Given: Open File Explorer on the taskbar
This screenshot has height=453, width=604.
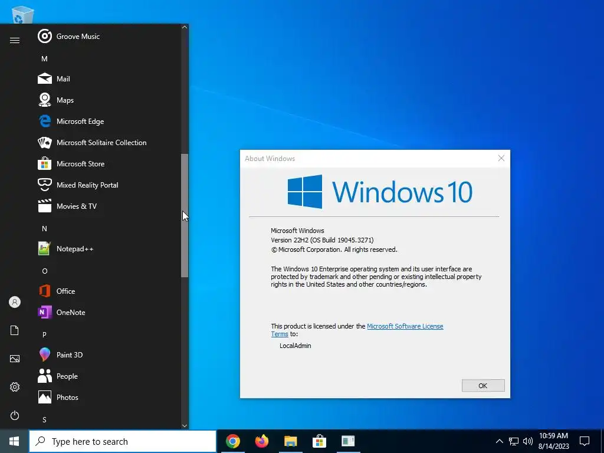Looking at the screenshot, I should point(290,441).
